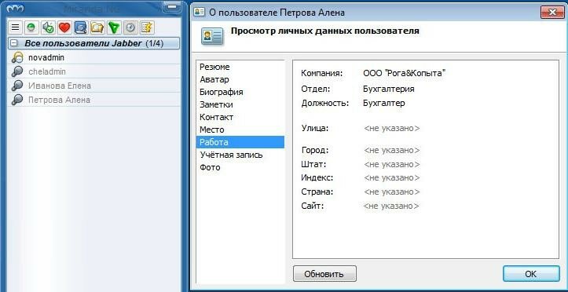
Task: Select the Все пользователи Jabber group header
Action: [93, 43]
